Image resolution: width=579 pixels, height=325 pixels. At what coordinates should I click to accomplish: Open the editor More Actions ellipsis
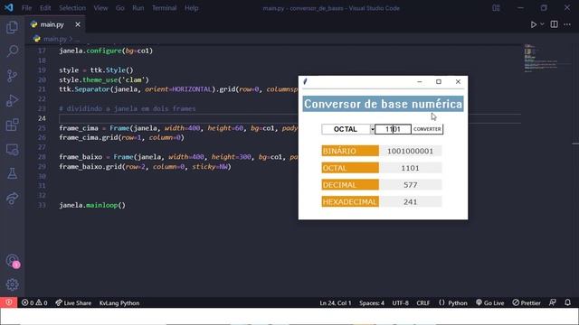click(567, 24)
